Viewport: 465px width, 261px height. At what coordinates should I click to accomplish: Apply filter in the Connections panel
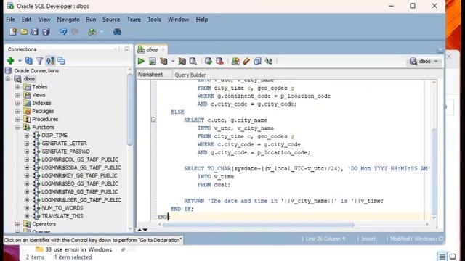[x=39, y=61]
